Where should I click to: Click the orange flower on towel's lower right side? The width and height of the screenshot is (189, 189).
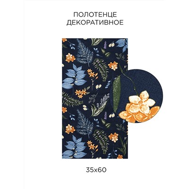click(x=113, y=137)
